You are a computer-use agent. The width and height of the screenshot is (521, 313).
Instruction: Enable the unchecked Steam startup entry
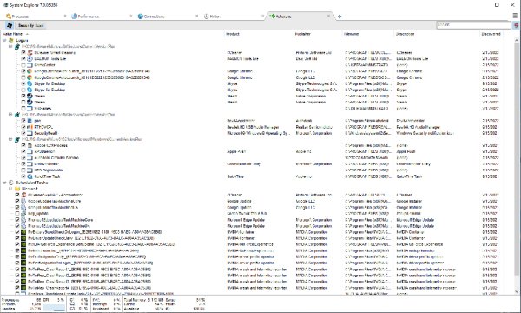pos(23,102)
